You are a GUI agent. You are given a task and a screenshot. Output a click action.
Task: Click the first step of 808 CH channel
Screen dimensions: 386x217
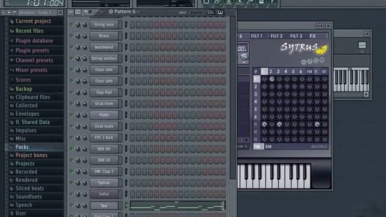click(133, 160)
